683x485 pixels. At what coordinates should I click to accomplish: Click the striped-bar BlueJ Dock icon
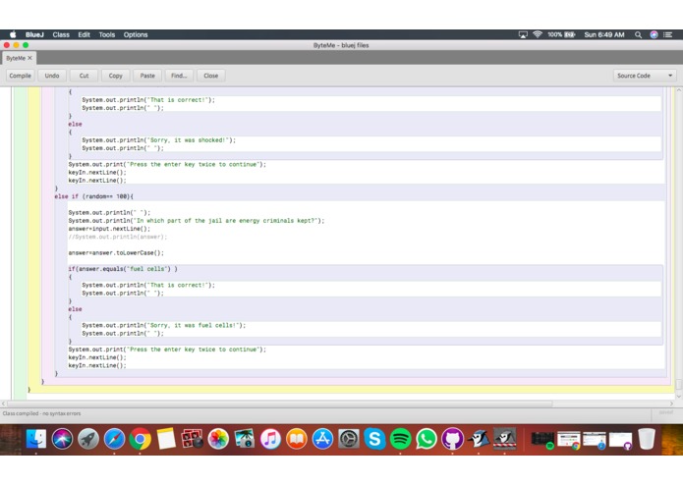pos(505,439)
